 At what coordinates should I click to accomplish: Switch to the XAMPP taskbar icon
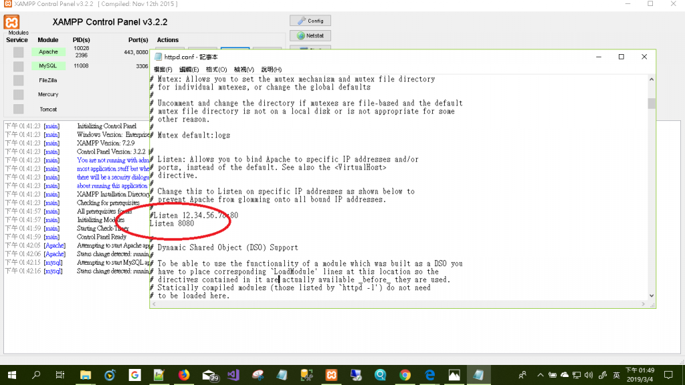point(331,375)
